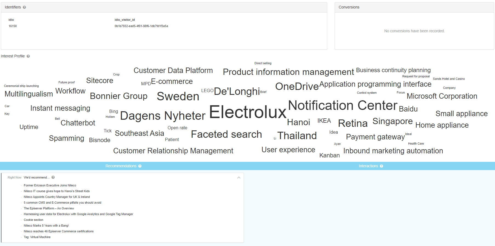Screen dimensions: 495x246
Task: Open Niteco Marks 8 Years with a Bang
Action: (46, 225)
